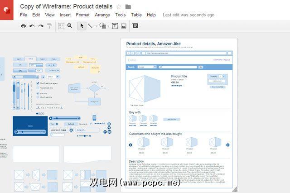290x193 pixels.
Task: Click the 'Tab2' tab widget on the canvas
Action: [30, 59]
